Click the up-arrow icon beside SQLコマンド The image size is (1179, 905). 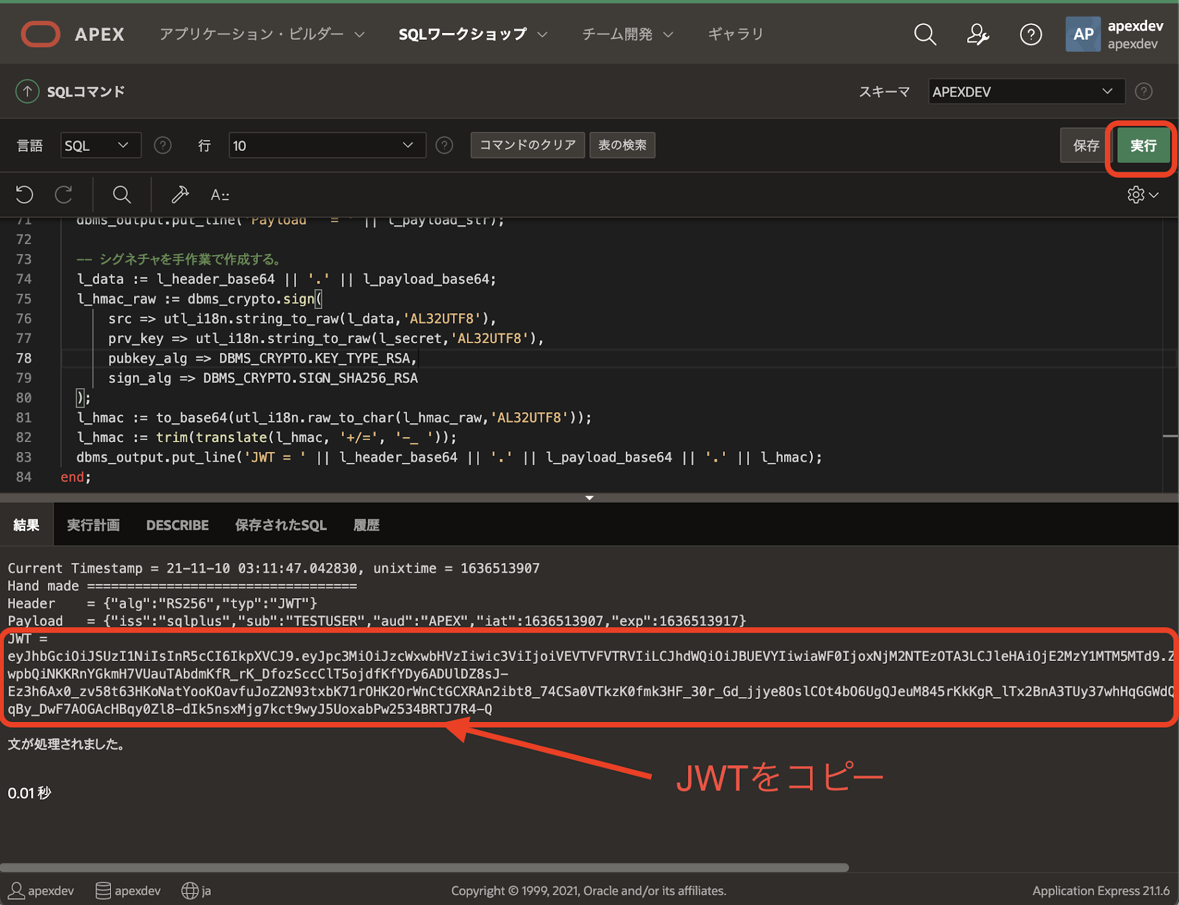pos(27,92)
